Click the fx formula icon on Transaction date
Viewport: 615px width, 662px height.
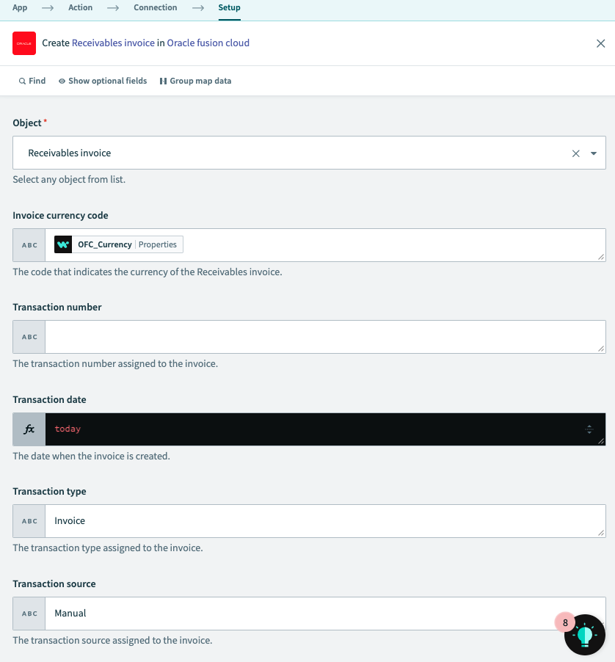pyautogui.click(x=28, y=429)
